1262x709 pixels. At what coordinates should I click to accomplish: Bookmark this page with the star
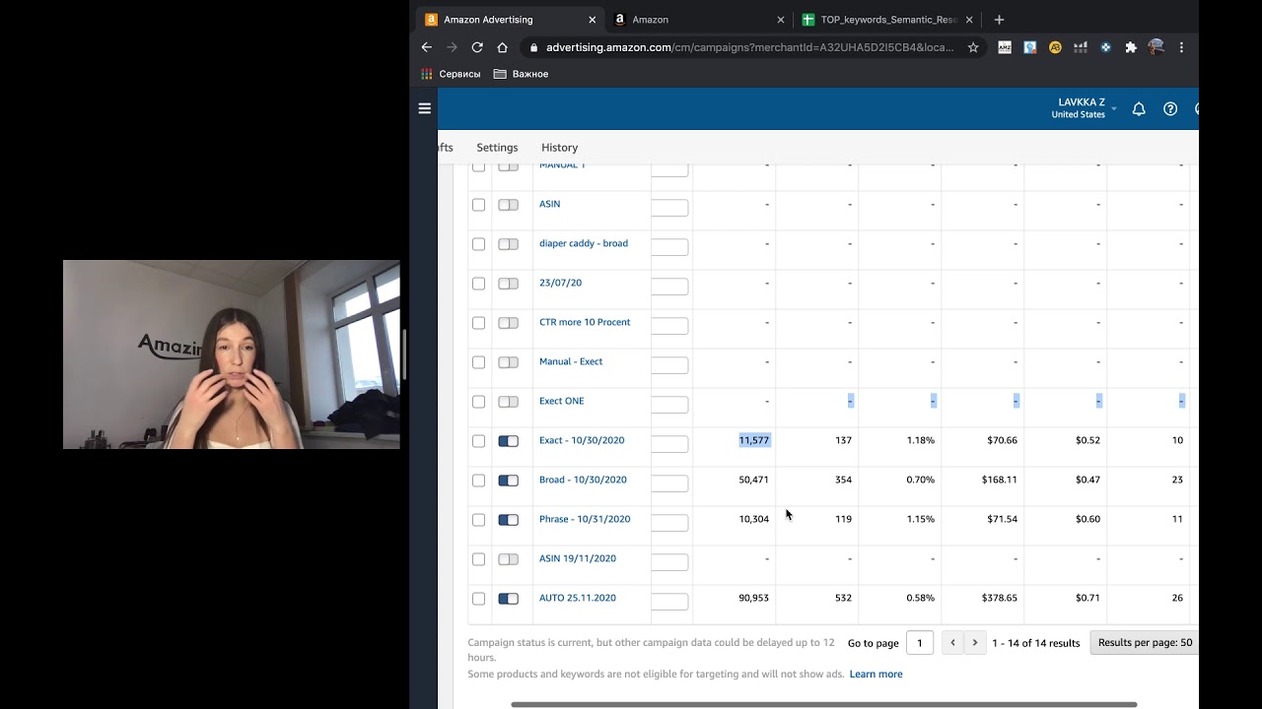(x=973, y=47)
